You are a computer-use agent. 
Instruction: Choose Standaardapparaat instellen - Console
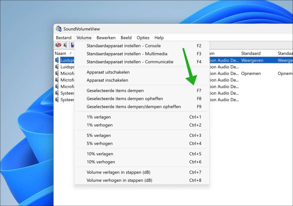coord(142,46)
